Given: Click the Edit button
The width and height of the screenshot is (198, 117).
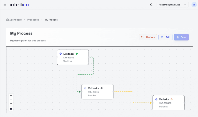Looking at the screenshot, I should (165, 37).
